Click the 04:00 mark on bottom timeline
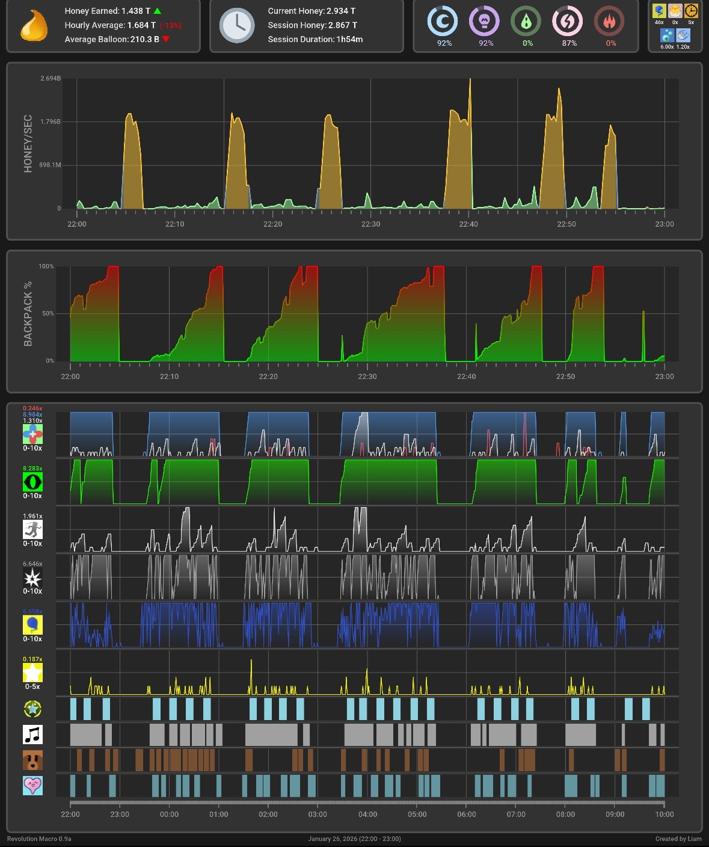This screenshot has width=709, height=847. (367, 814)
